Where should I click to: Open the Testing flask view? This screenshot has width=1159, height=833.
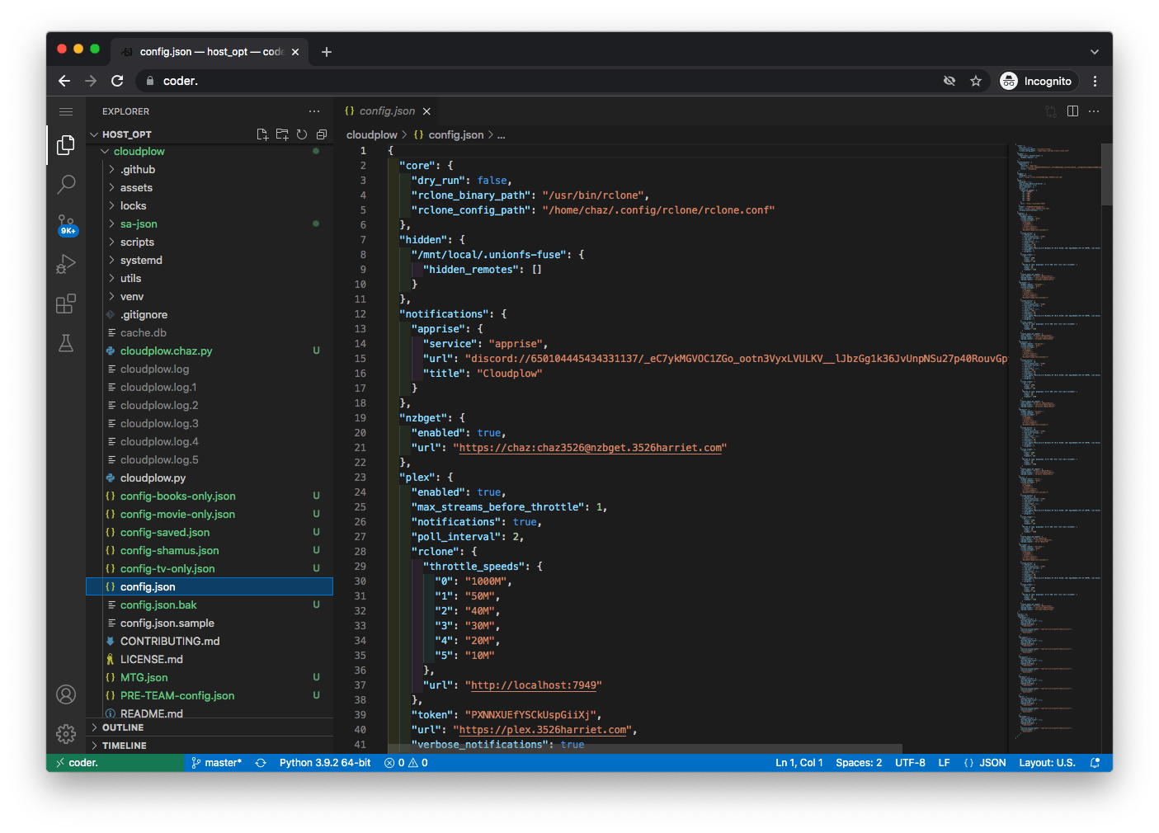pyautogui.click(x=66, y=343)
